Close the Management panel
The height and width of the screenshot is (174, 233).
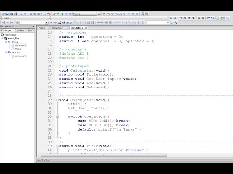coord(33,26)
